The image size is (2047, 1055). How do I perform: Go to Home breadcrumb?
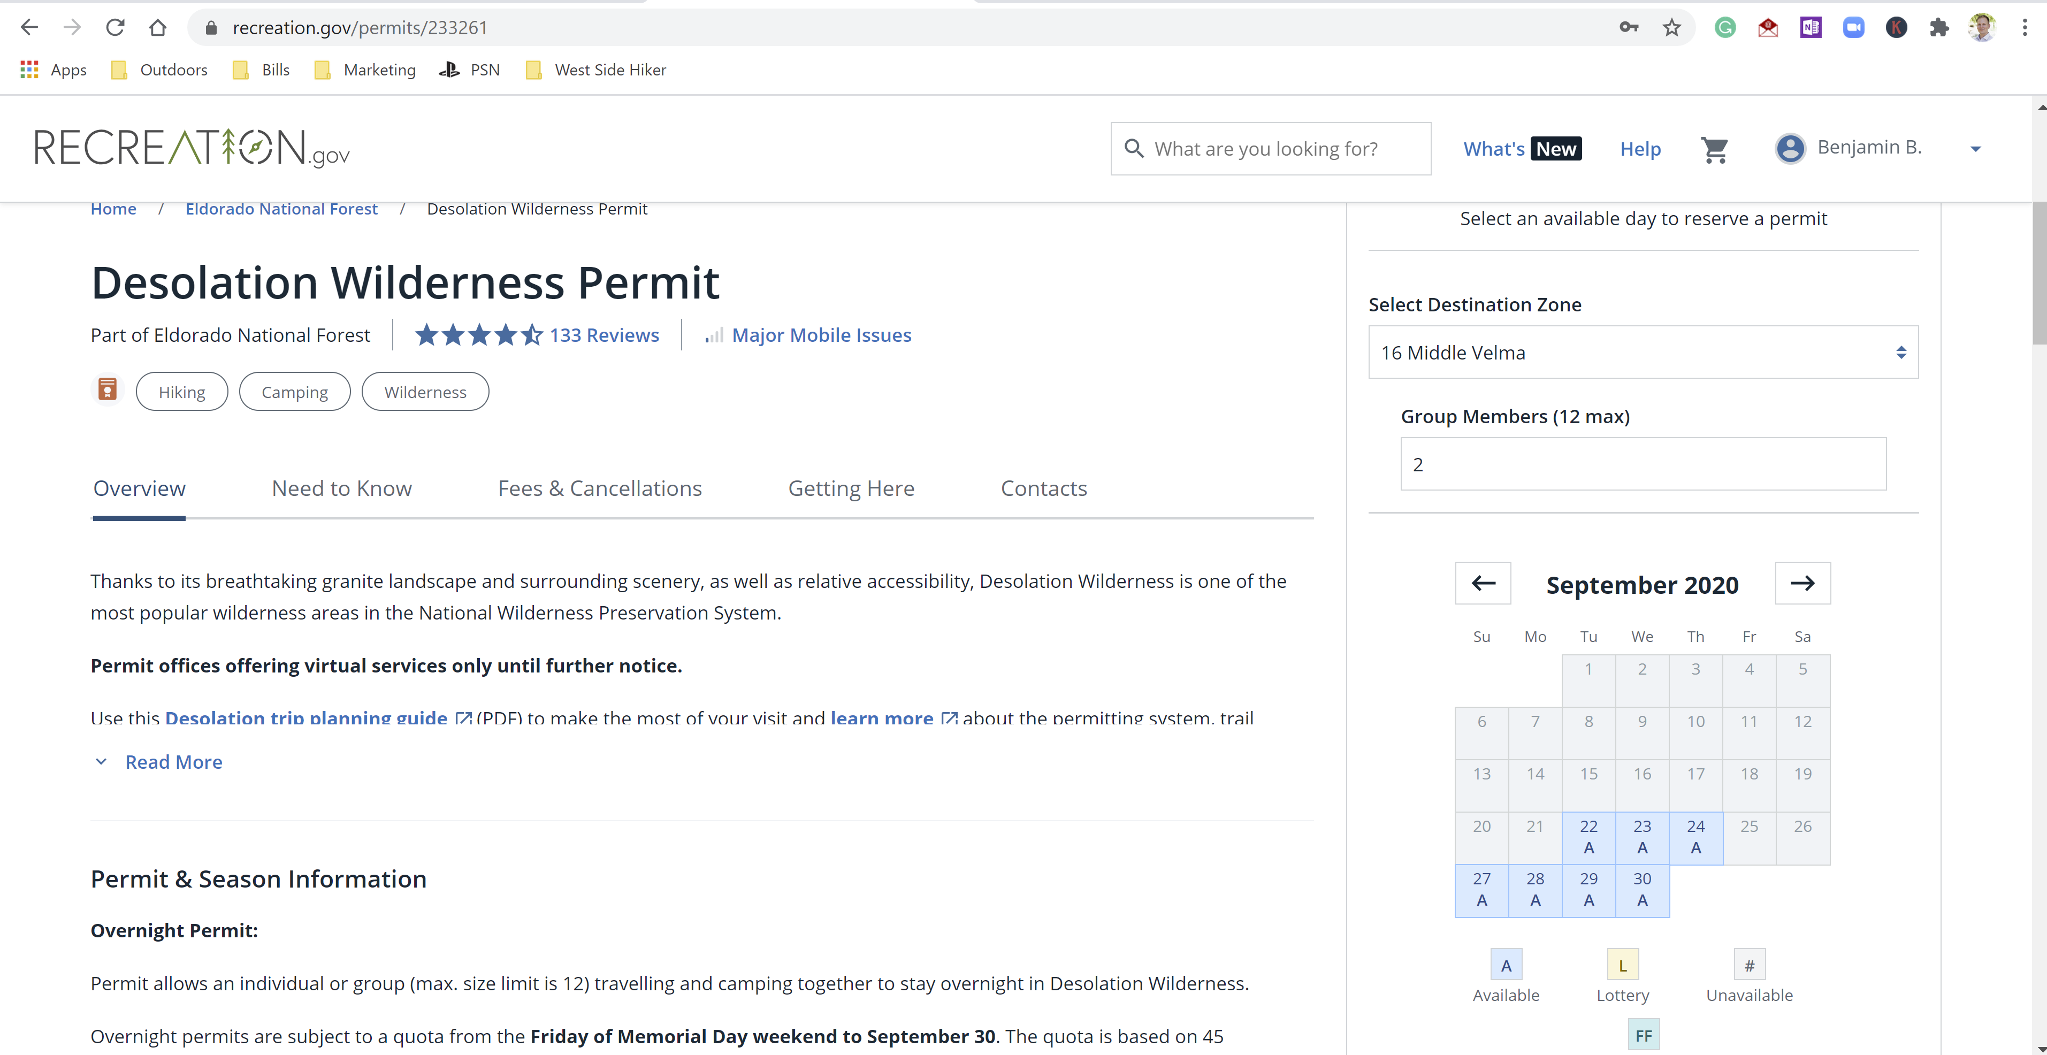pyautogui.click(x=113, y=209)
